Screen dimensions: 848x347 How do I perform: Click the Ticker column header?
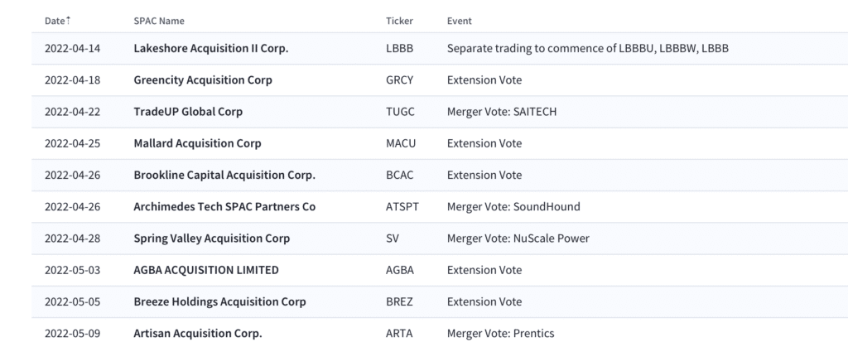(399, 21)
